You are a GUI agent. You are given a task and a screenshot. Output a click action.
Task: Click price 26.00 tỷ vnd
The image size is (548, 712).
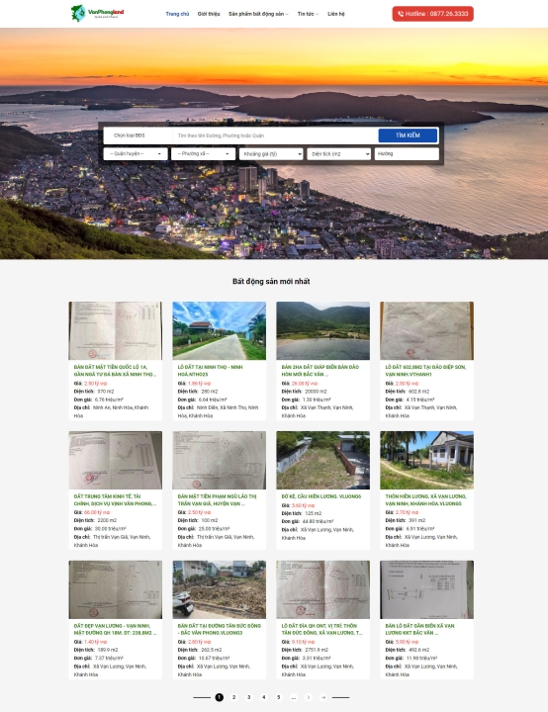tap(303, 384)
